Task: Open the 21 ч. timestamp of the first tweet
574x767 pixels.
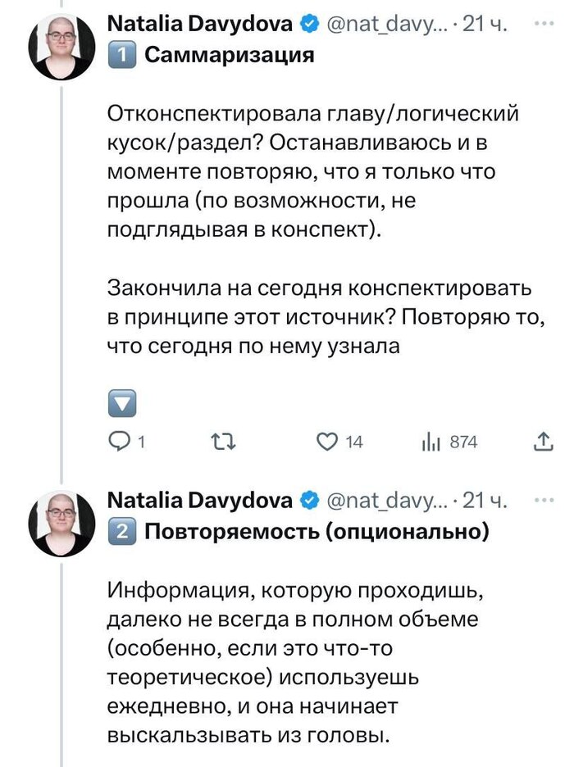Action: pyautogui.click(x=486, y=25)
